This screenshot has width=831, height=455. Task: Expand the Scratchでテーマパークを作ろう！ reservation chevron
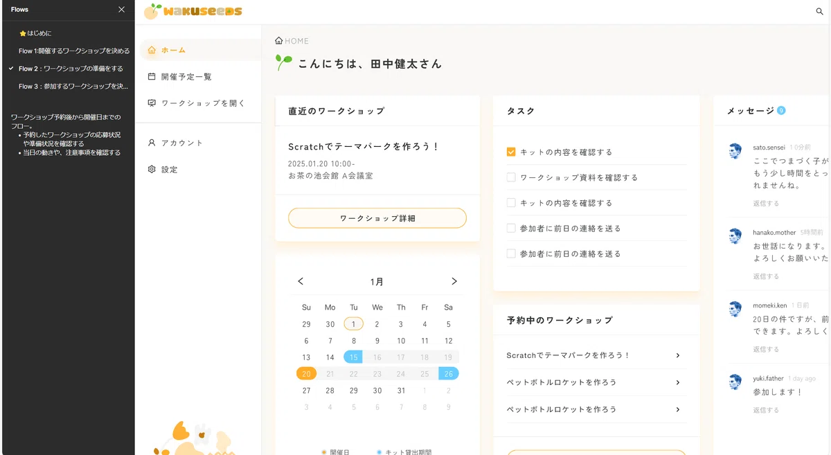[x=677, y=355]
